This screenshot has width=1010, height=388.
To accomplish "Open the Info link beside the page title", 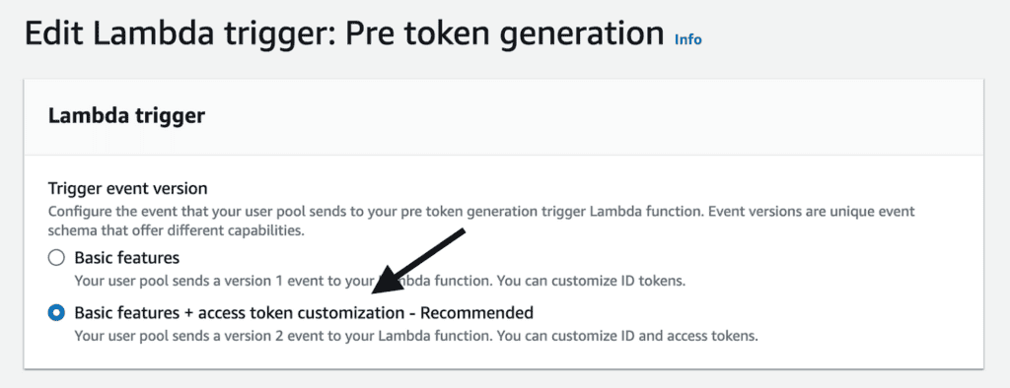I will coord(687,39).
